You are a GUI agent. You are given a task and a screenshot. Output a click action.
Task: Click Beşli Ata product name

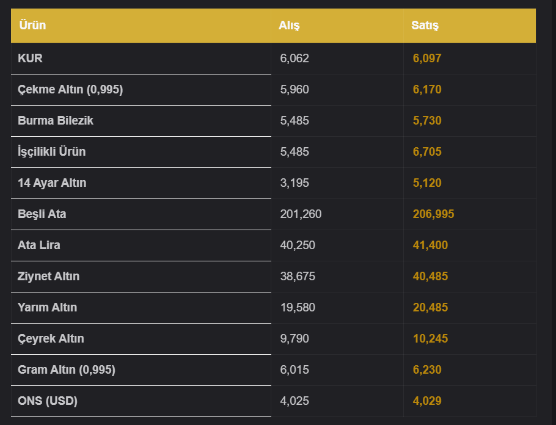tap(42, 214)
